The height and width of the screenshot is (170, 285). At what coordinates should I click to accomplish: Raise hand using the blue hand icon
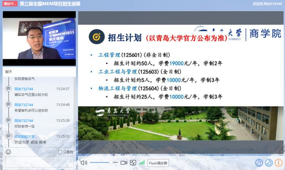click(x=259, y=163)
